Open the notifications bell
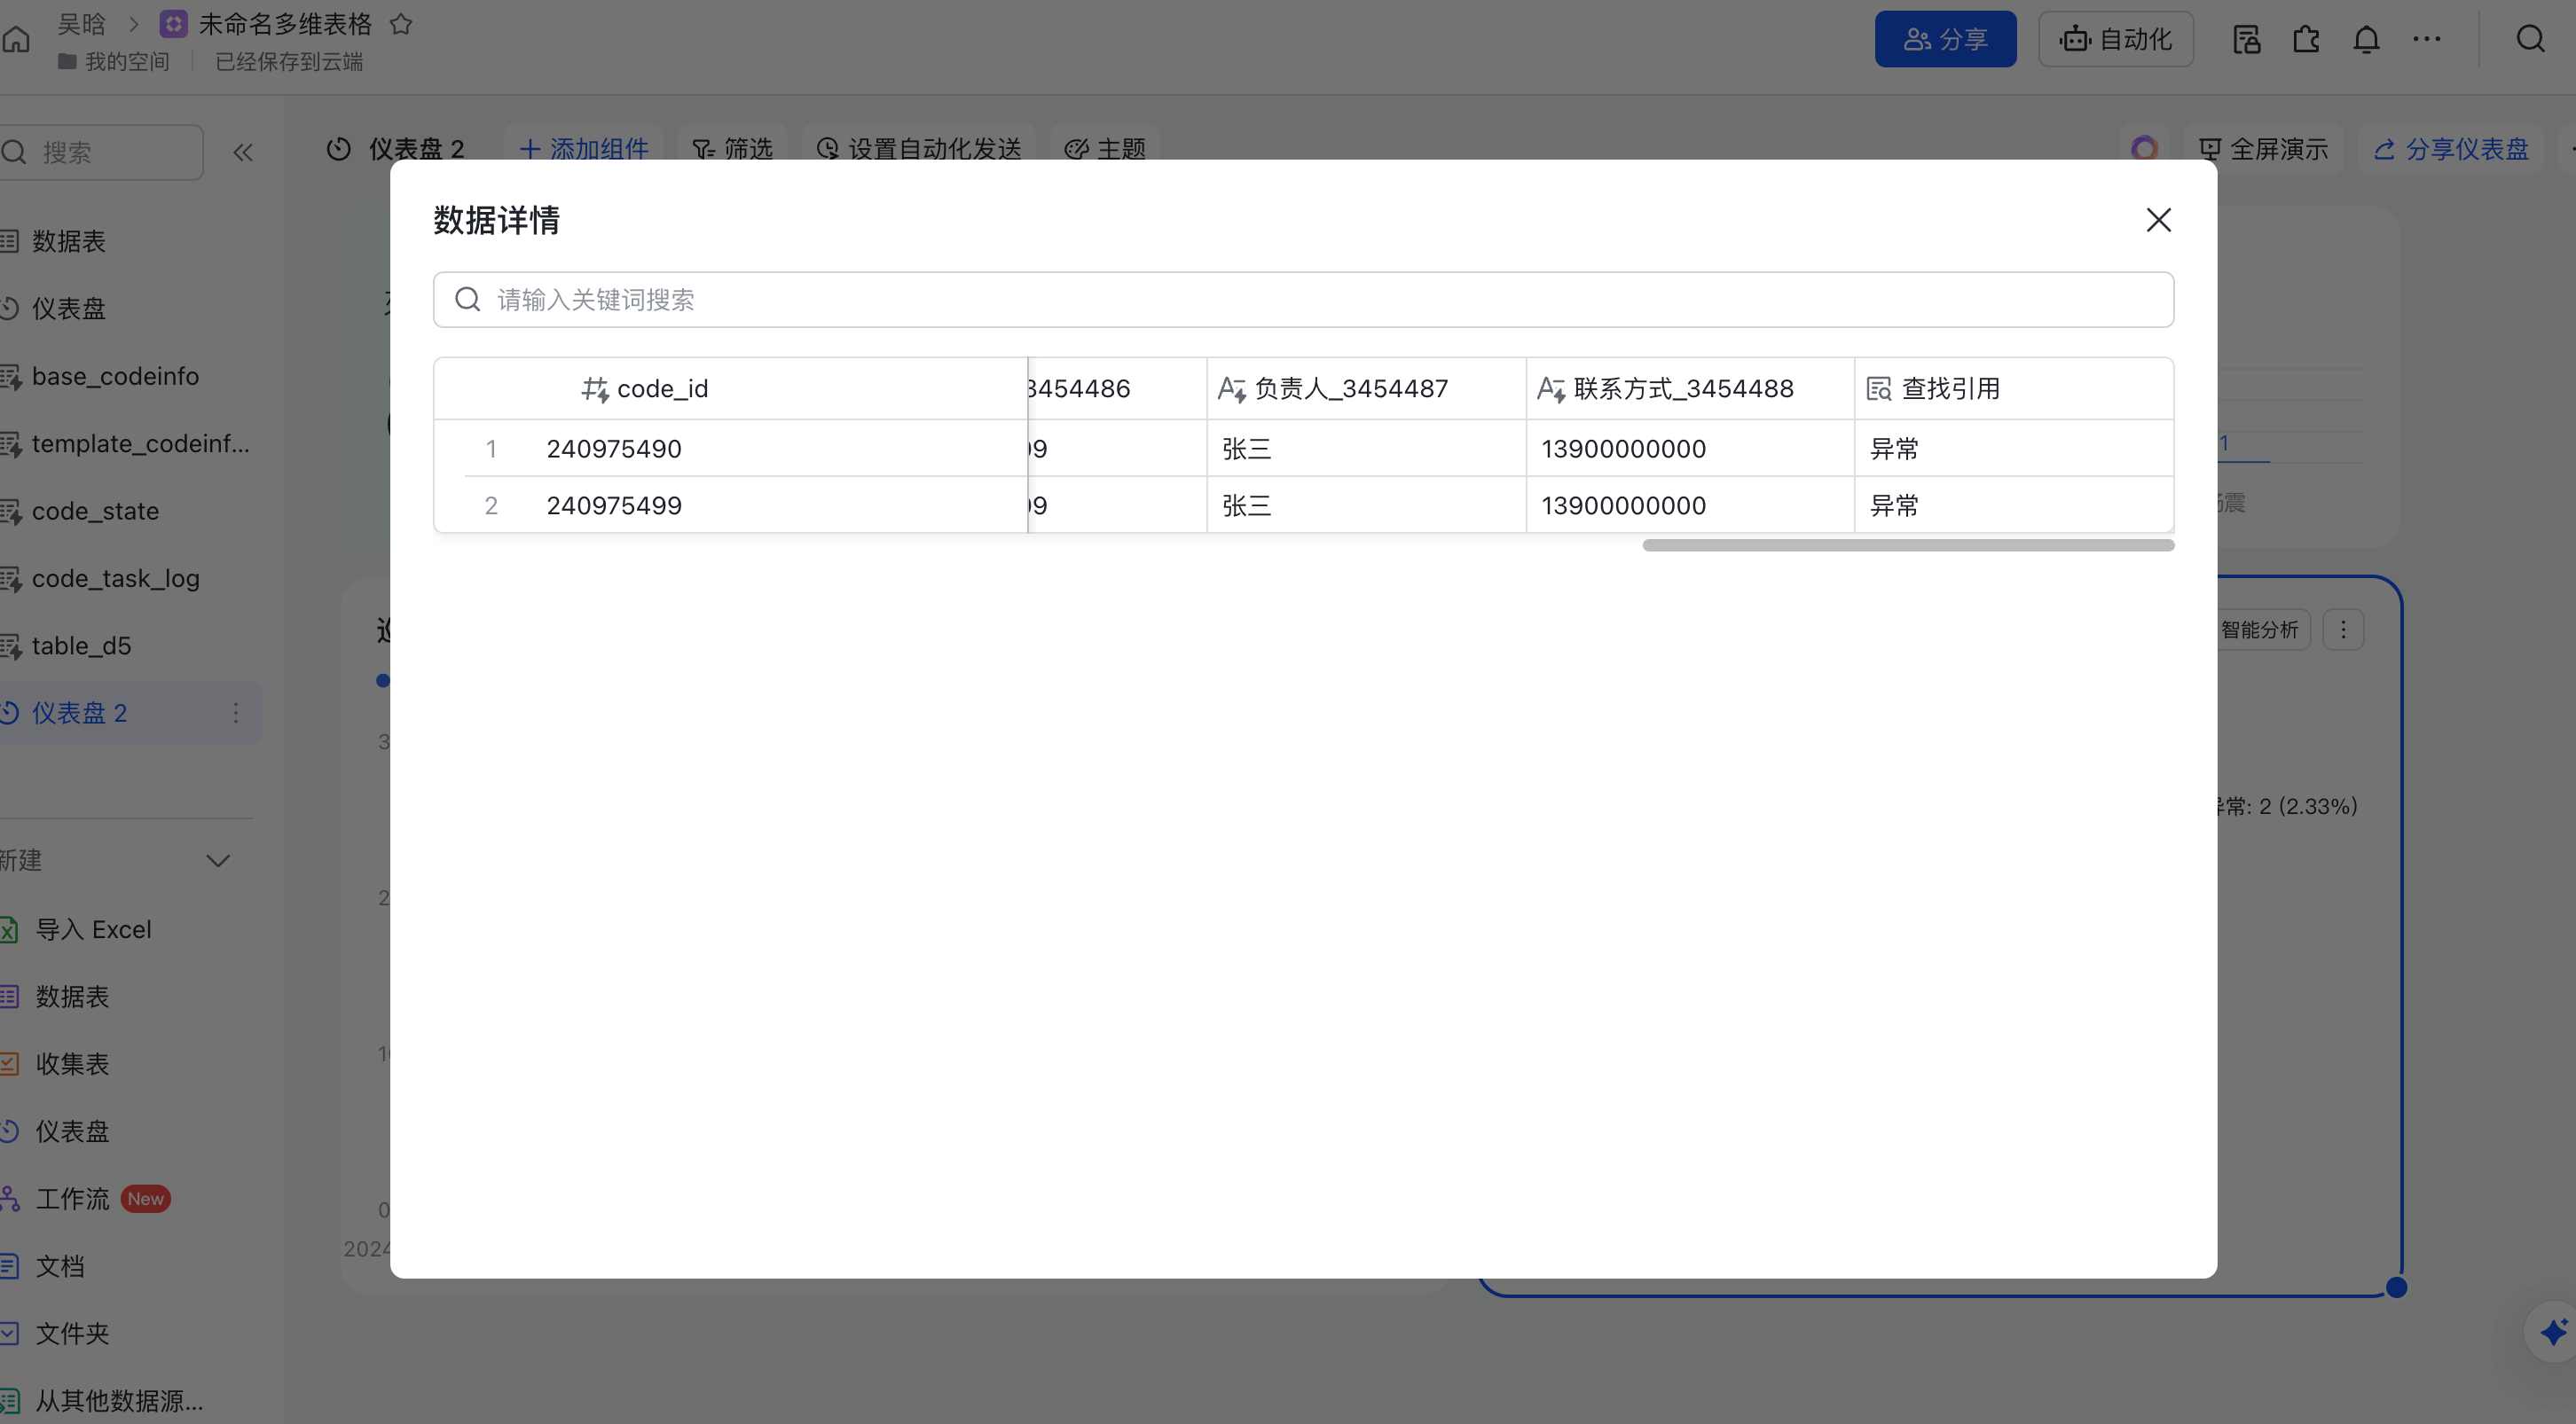 (x=2366, y=40)
